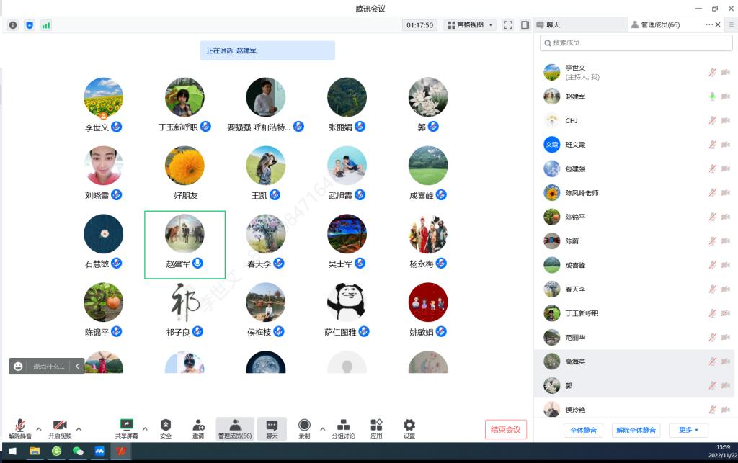The width and height of the screenshot is (738, 463).
Task: Open the Windows Start menu
Action: click(x=12, y=451)
